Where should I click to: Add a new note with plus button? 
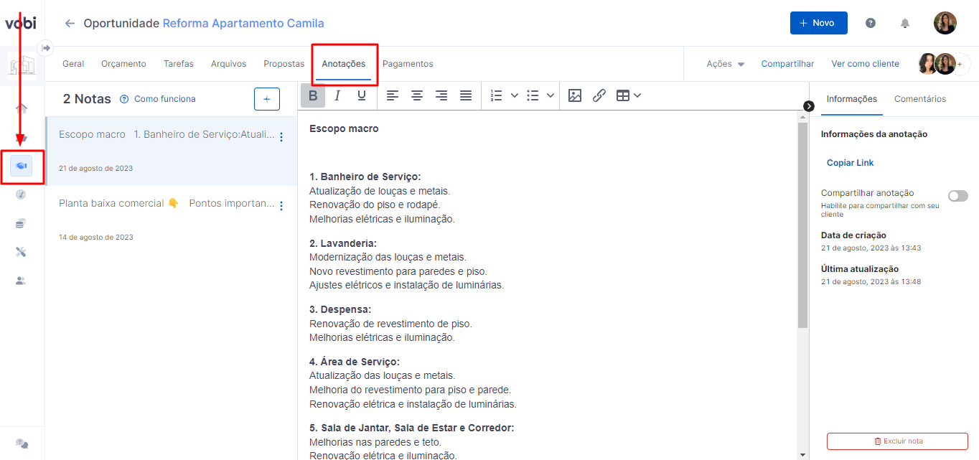267,99
